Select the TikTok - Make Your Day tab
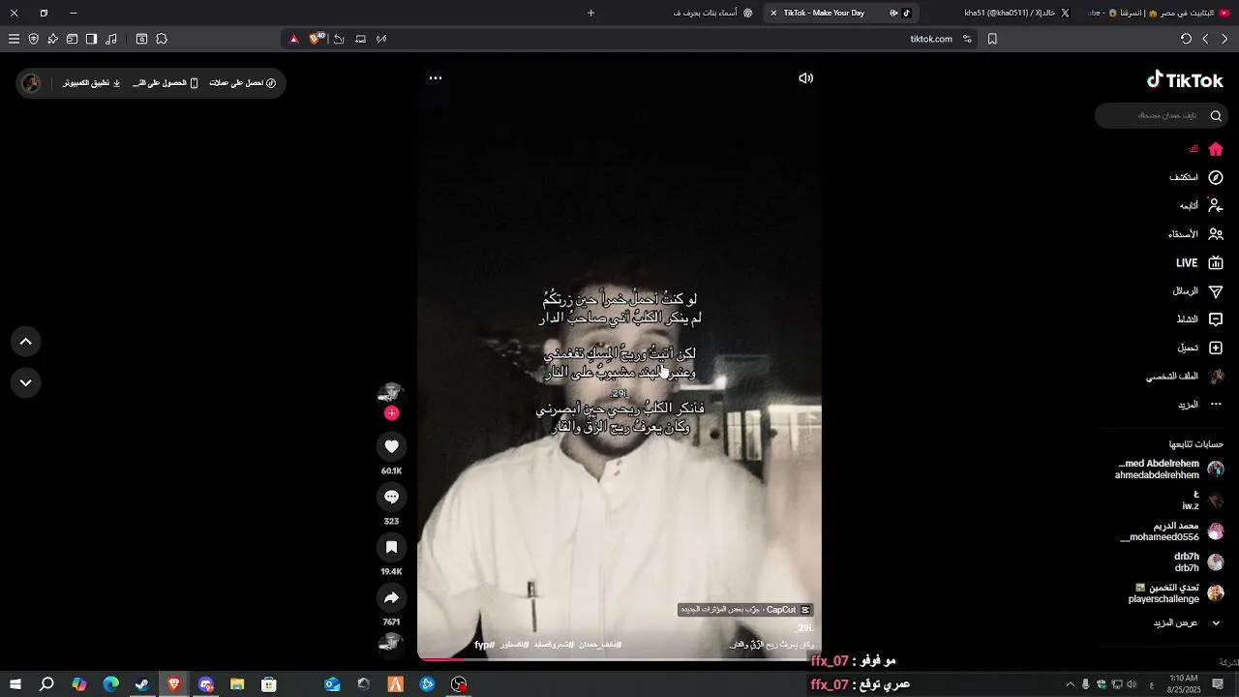Screen dimensions: 1239x697 [x=840, y=13]
